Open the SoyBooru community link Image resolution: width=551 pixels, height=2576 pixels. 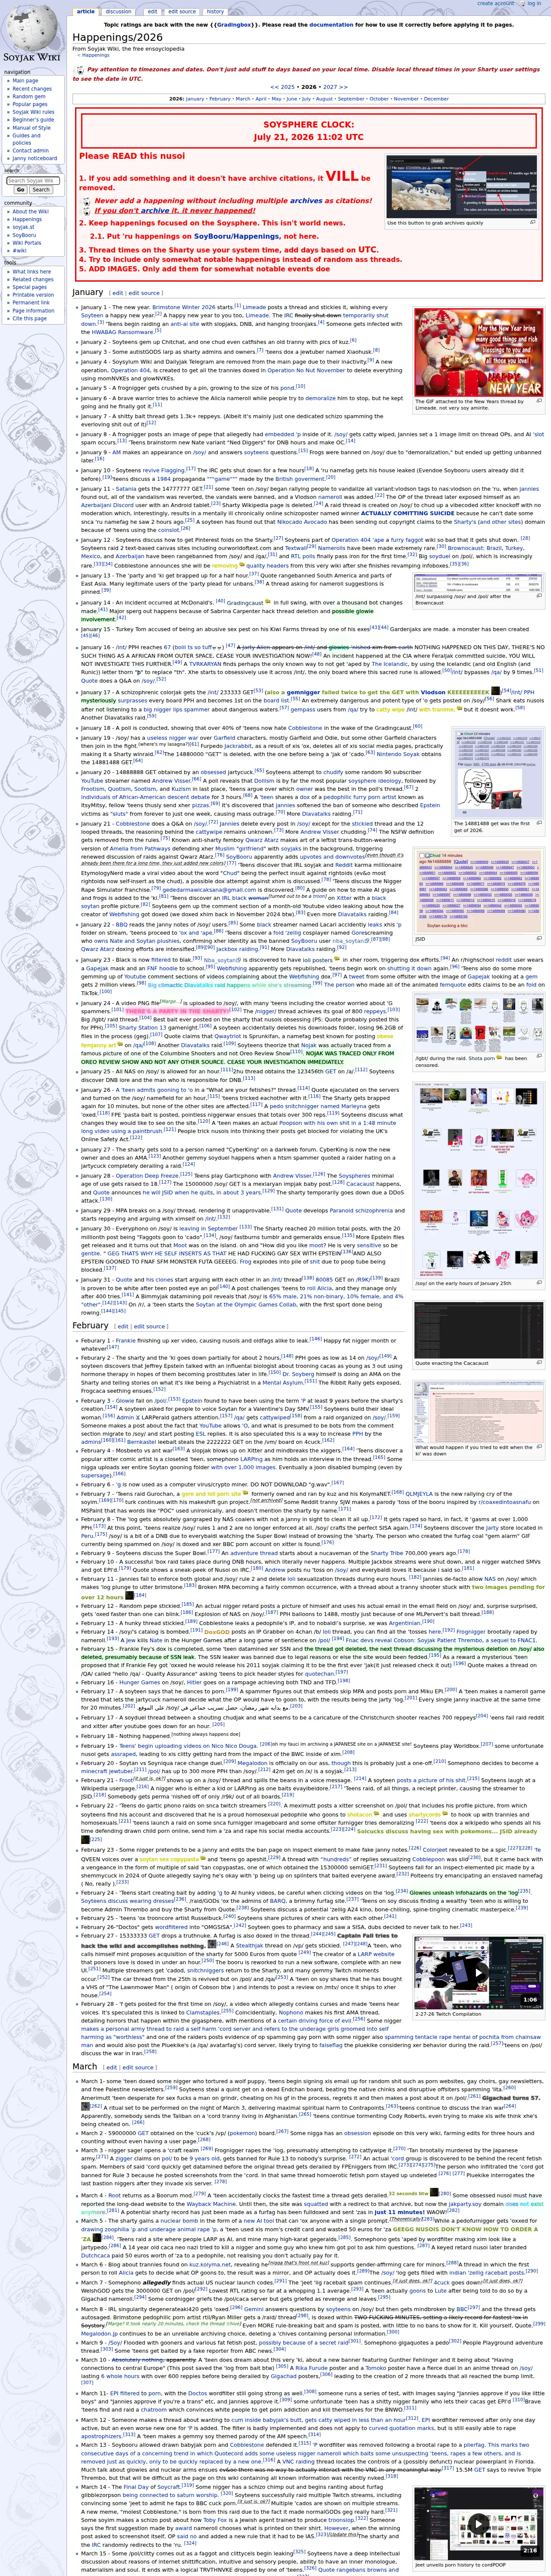click(24, 235)
